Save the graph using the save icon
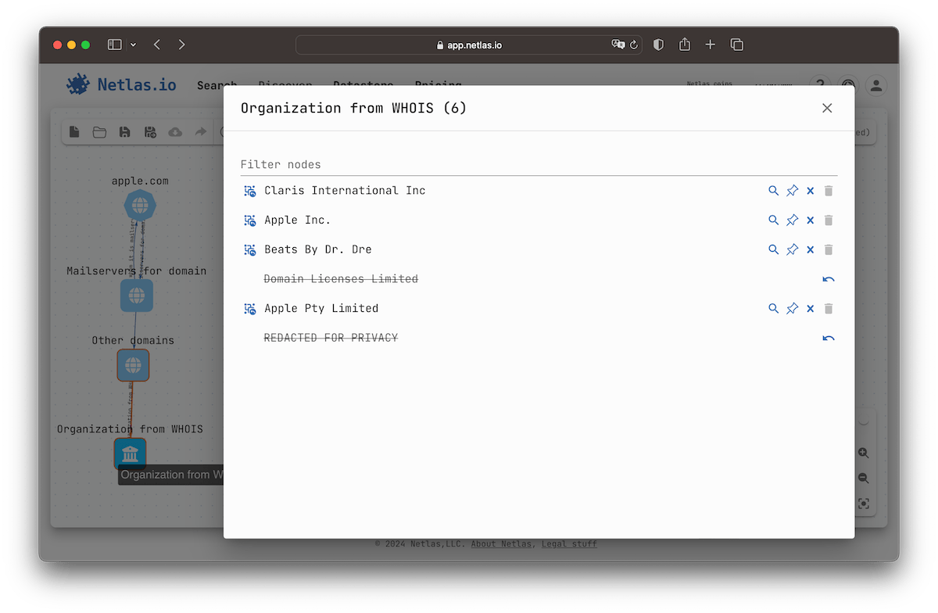938x613 pixels. click(124, 131)
